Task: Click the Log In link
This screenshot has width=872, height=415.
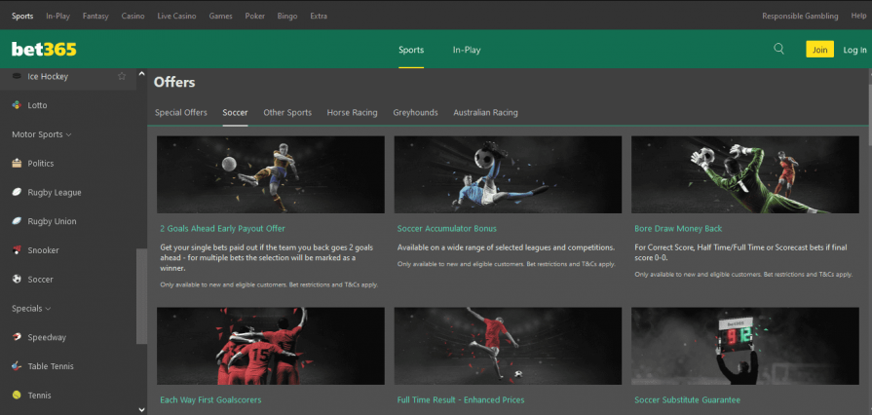Action: [854, 50]
